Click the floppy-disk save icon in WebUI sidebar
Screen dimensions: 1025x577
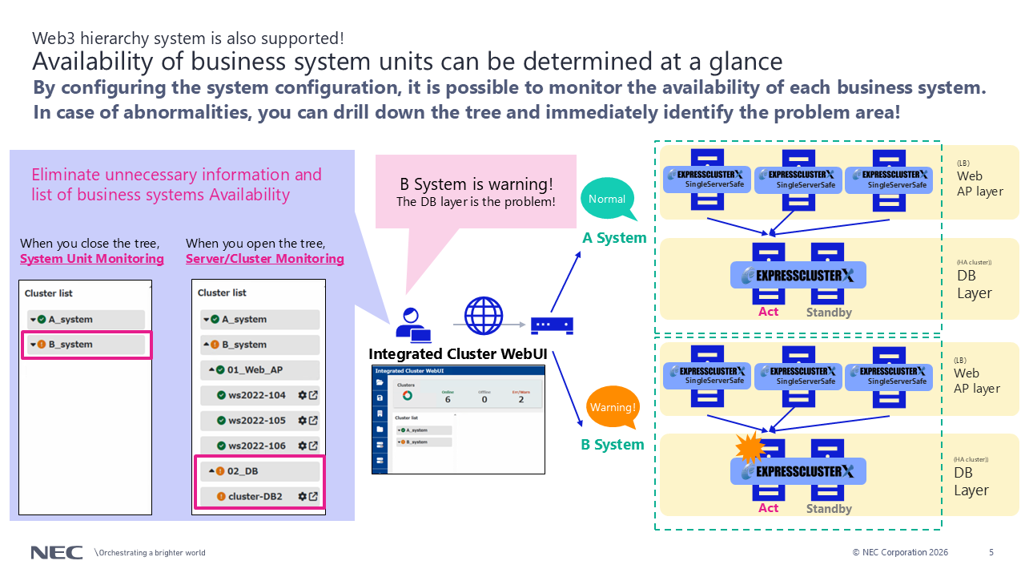click(380, 398)
